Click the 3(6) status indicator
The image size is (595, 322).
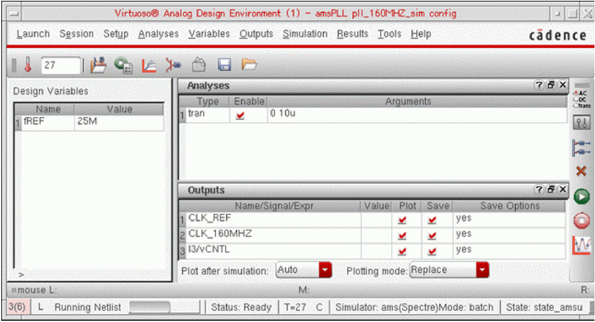[x=17, y=307]
